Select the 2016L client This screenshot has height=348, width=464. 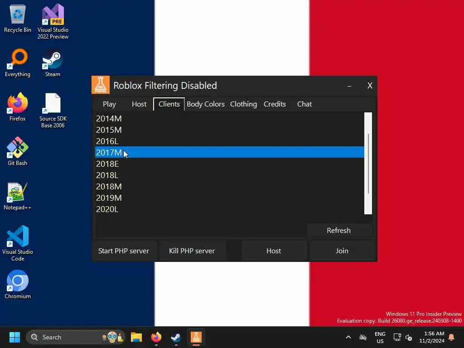(229, 141)
